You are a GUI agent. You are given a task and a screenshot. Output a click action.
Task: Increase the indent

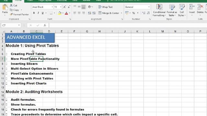point(94,13)
